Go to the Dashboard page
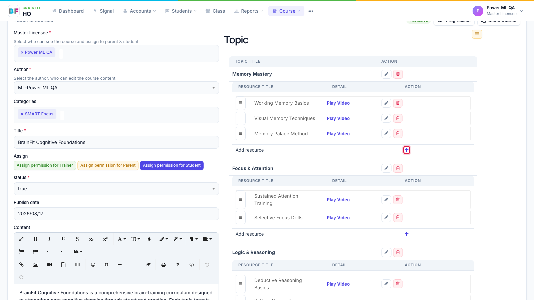 point(68,11)
